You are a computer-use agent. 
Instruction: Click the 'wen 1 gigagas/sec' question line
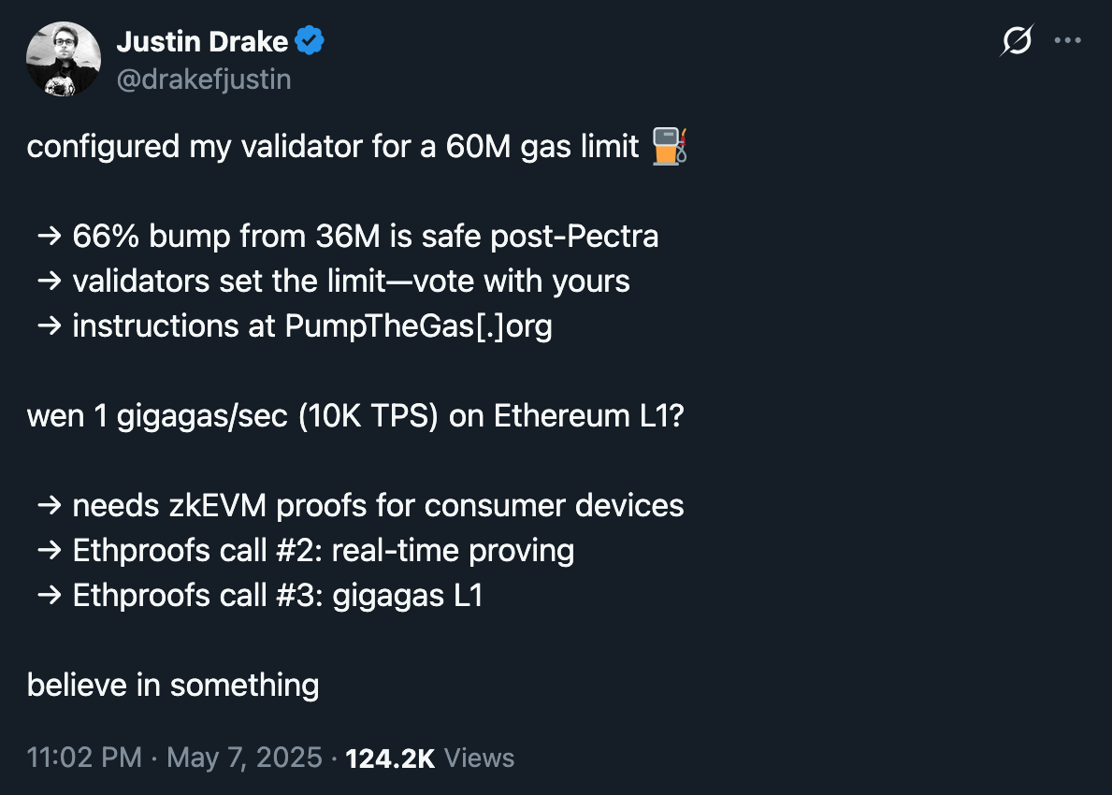[x=357, y=415]
